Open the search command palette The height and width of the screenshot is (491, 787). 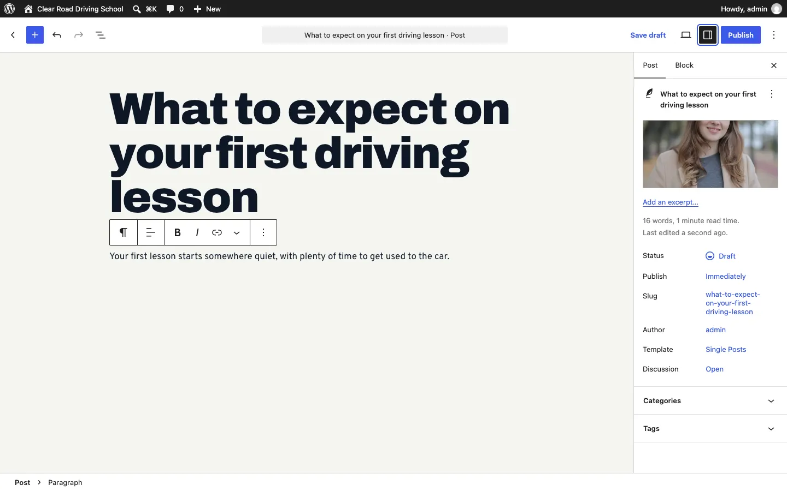pos(145,9)
